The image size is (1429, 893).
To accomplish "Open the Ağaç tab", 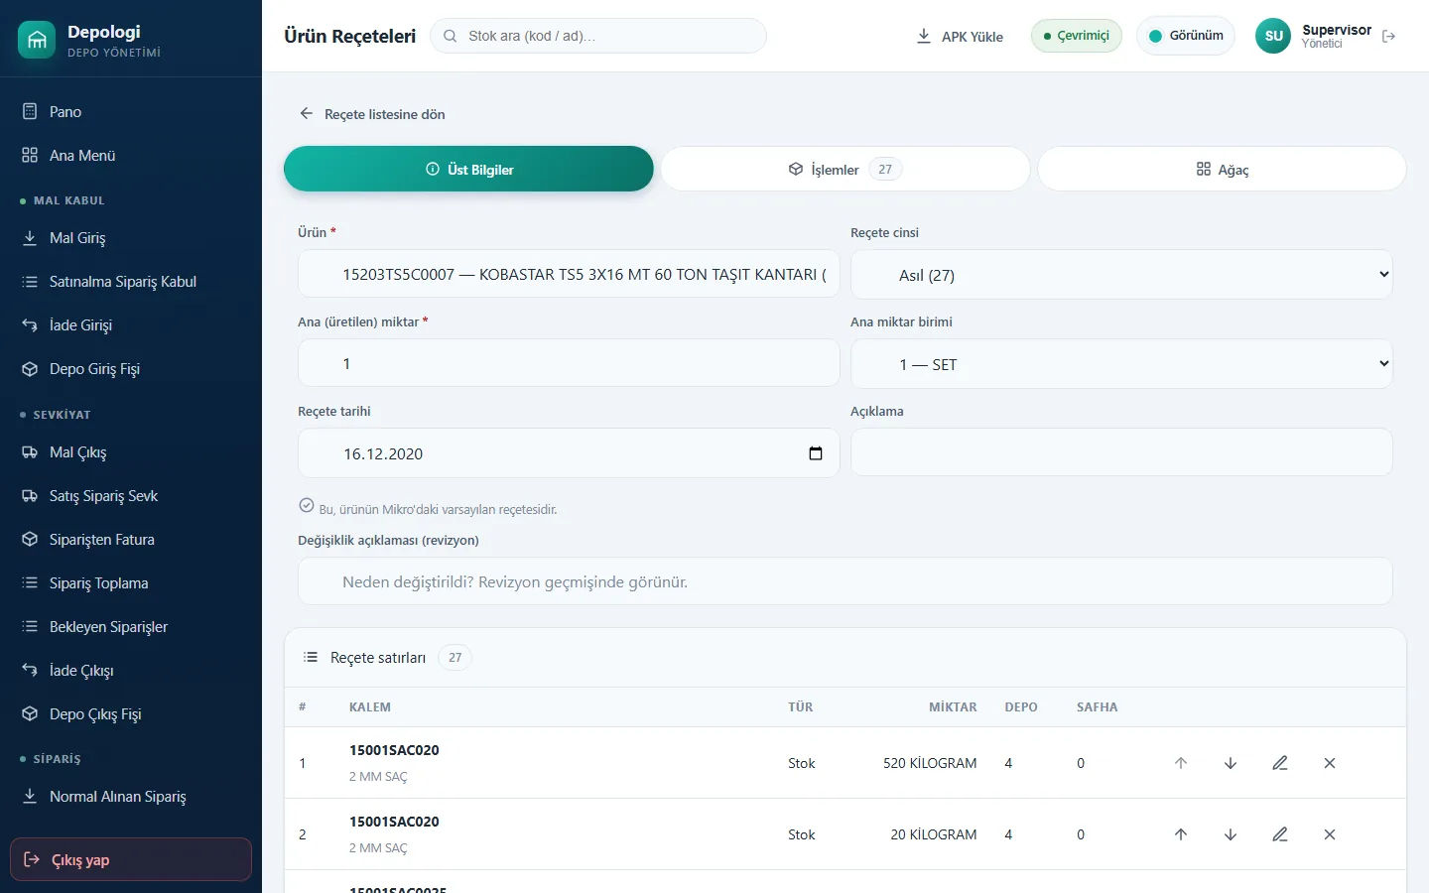I will (x=1222, y=169).
